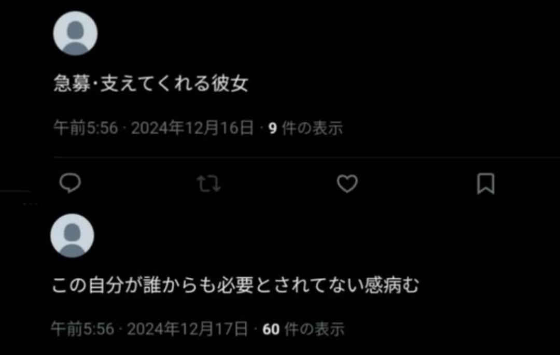Open the tweet starting with この自分が誰からも
Screen dimensions: 560x355
coord(235,285)
